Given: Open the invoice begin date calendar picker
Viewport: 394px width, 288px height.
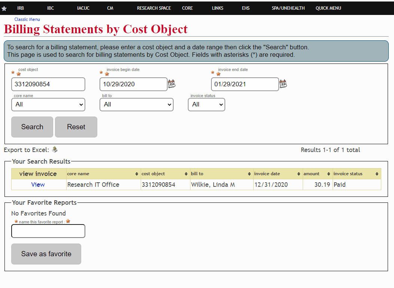Looking at the screenshot, I should pos(172,84).
